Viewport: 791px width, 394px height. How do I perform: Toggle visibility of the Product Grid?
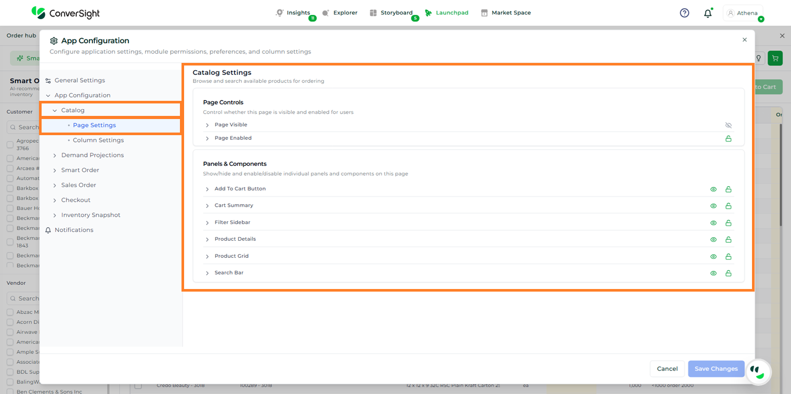pyautogui.click(x=714, y=257)
